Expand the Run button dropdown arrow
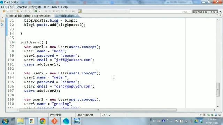The width and height of the screenshot is (223, 125). [40, 11]
